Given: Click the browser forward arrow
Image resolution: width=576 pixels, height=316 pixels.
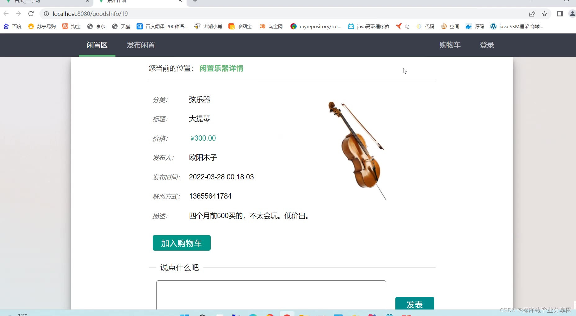Looking at the screenshot, I should click(19, 14).
